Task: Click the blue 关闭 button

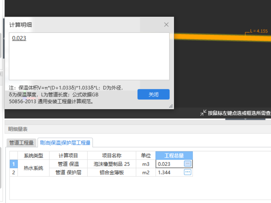Action: pos(153,94)
